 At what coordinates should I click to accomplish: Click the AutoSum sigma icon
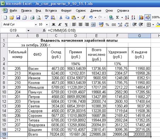coord(118,17)
